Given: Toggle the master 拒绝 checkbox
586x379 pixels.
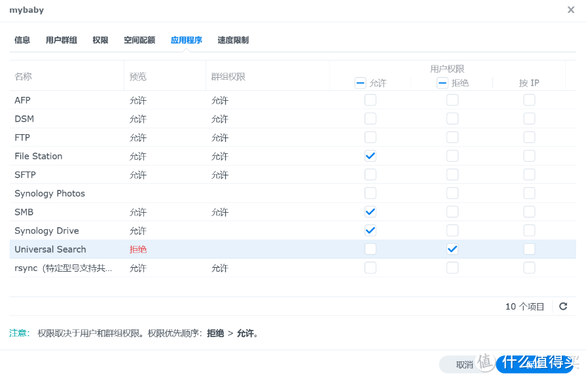Looking at the screenshot, I should (442, 82).
